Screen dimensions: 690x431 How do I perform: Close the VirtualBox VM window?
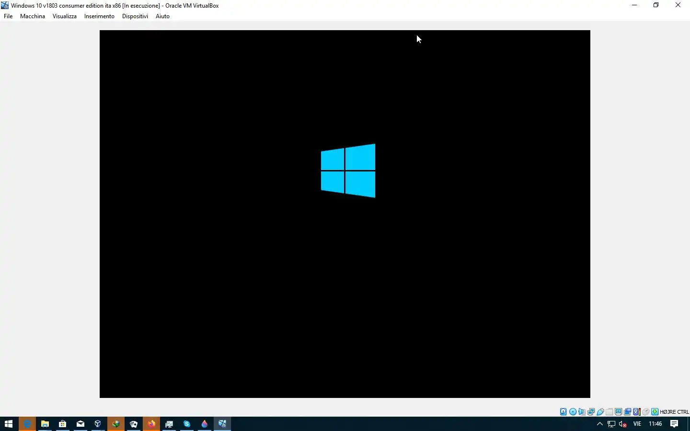[678, 5]
